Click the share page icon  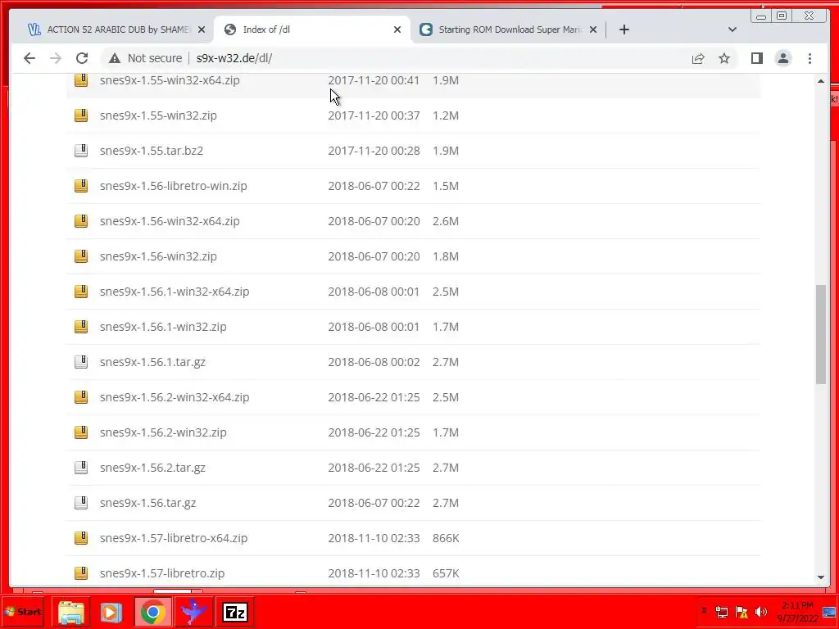pyautogui.click(x=698, y=58)
